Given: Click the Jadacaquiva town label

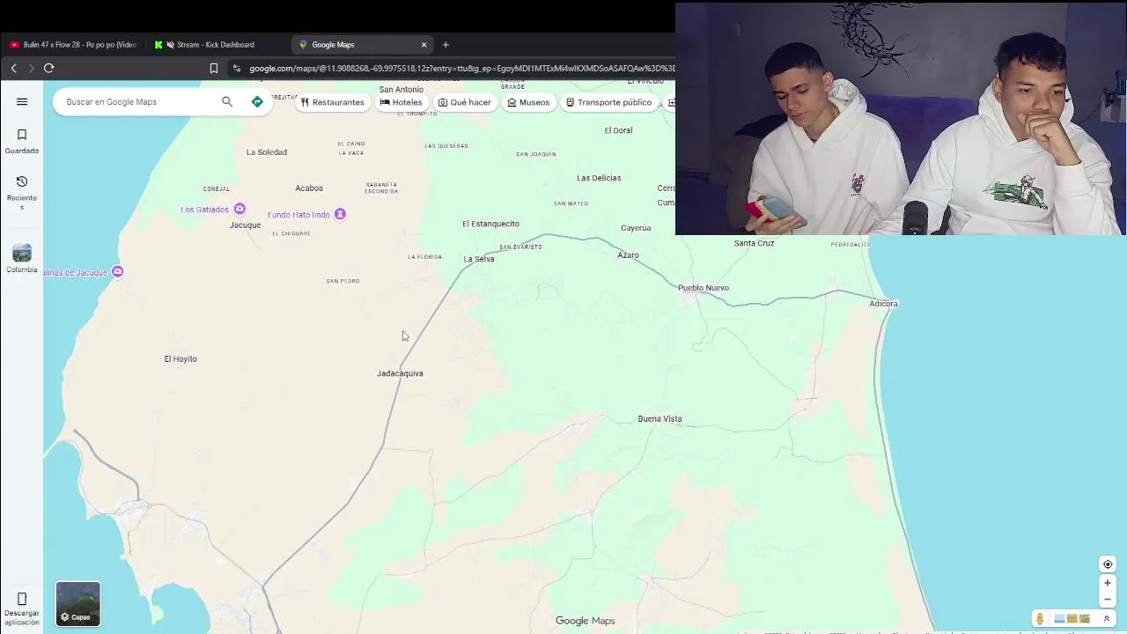Looking at the screenshot, I should [400, 373].
